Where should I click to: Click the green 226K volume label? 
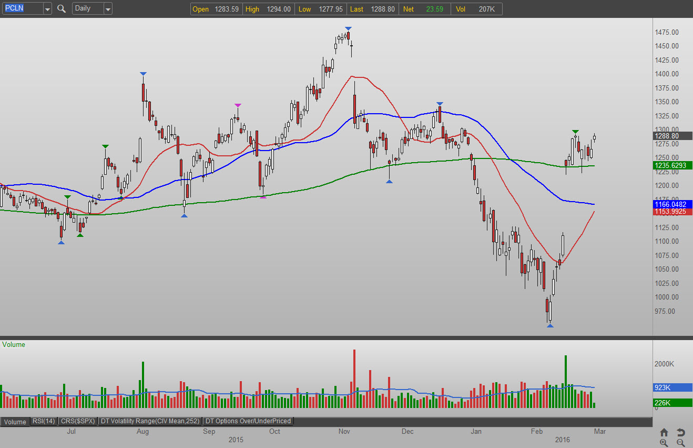pos(672,403)
